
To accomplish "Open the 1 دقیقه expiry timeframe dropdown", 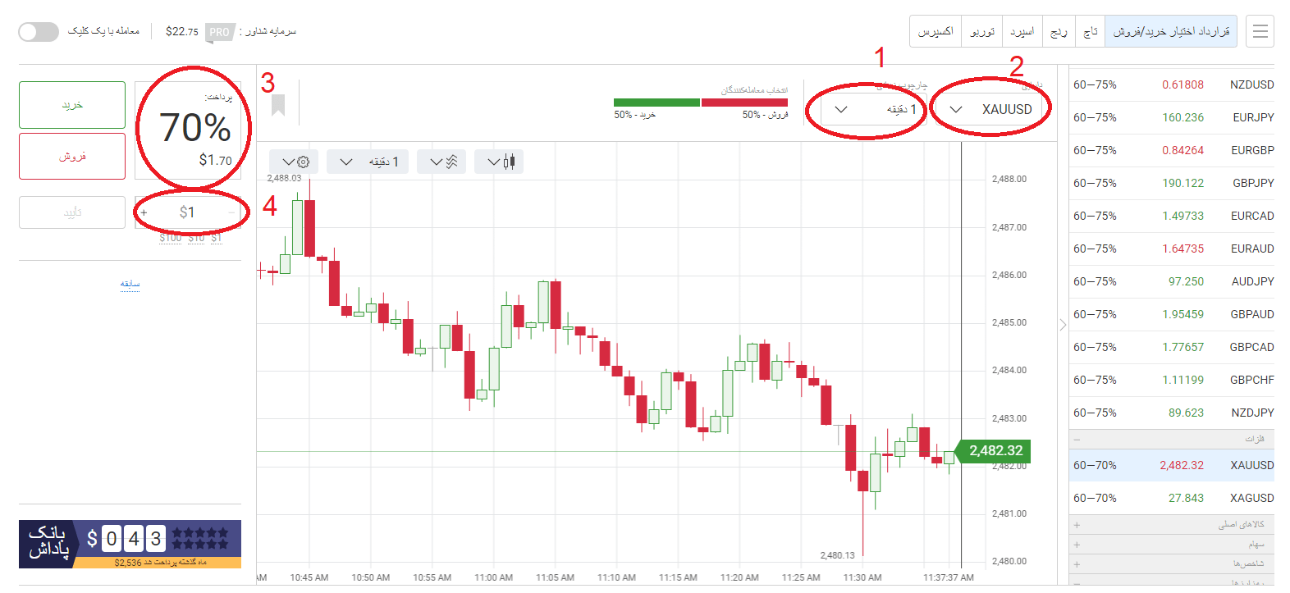I will click(x=872, y=109).
